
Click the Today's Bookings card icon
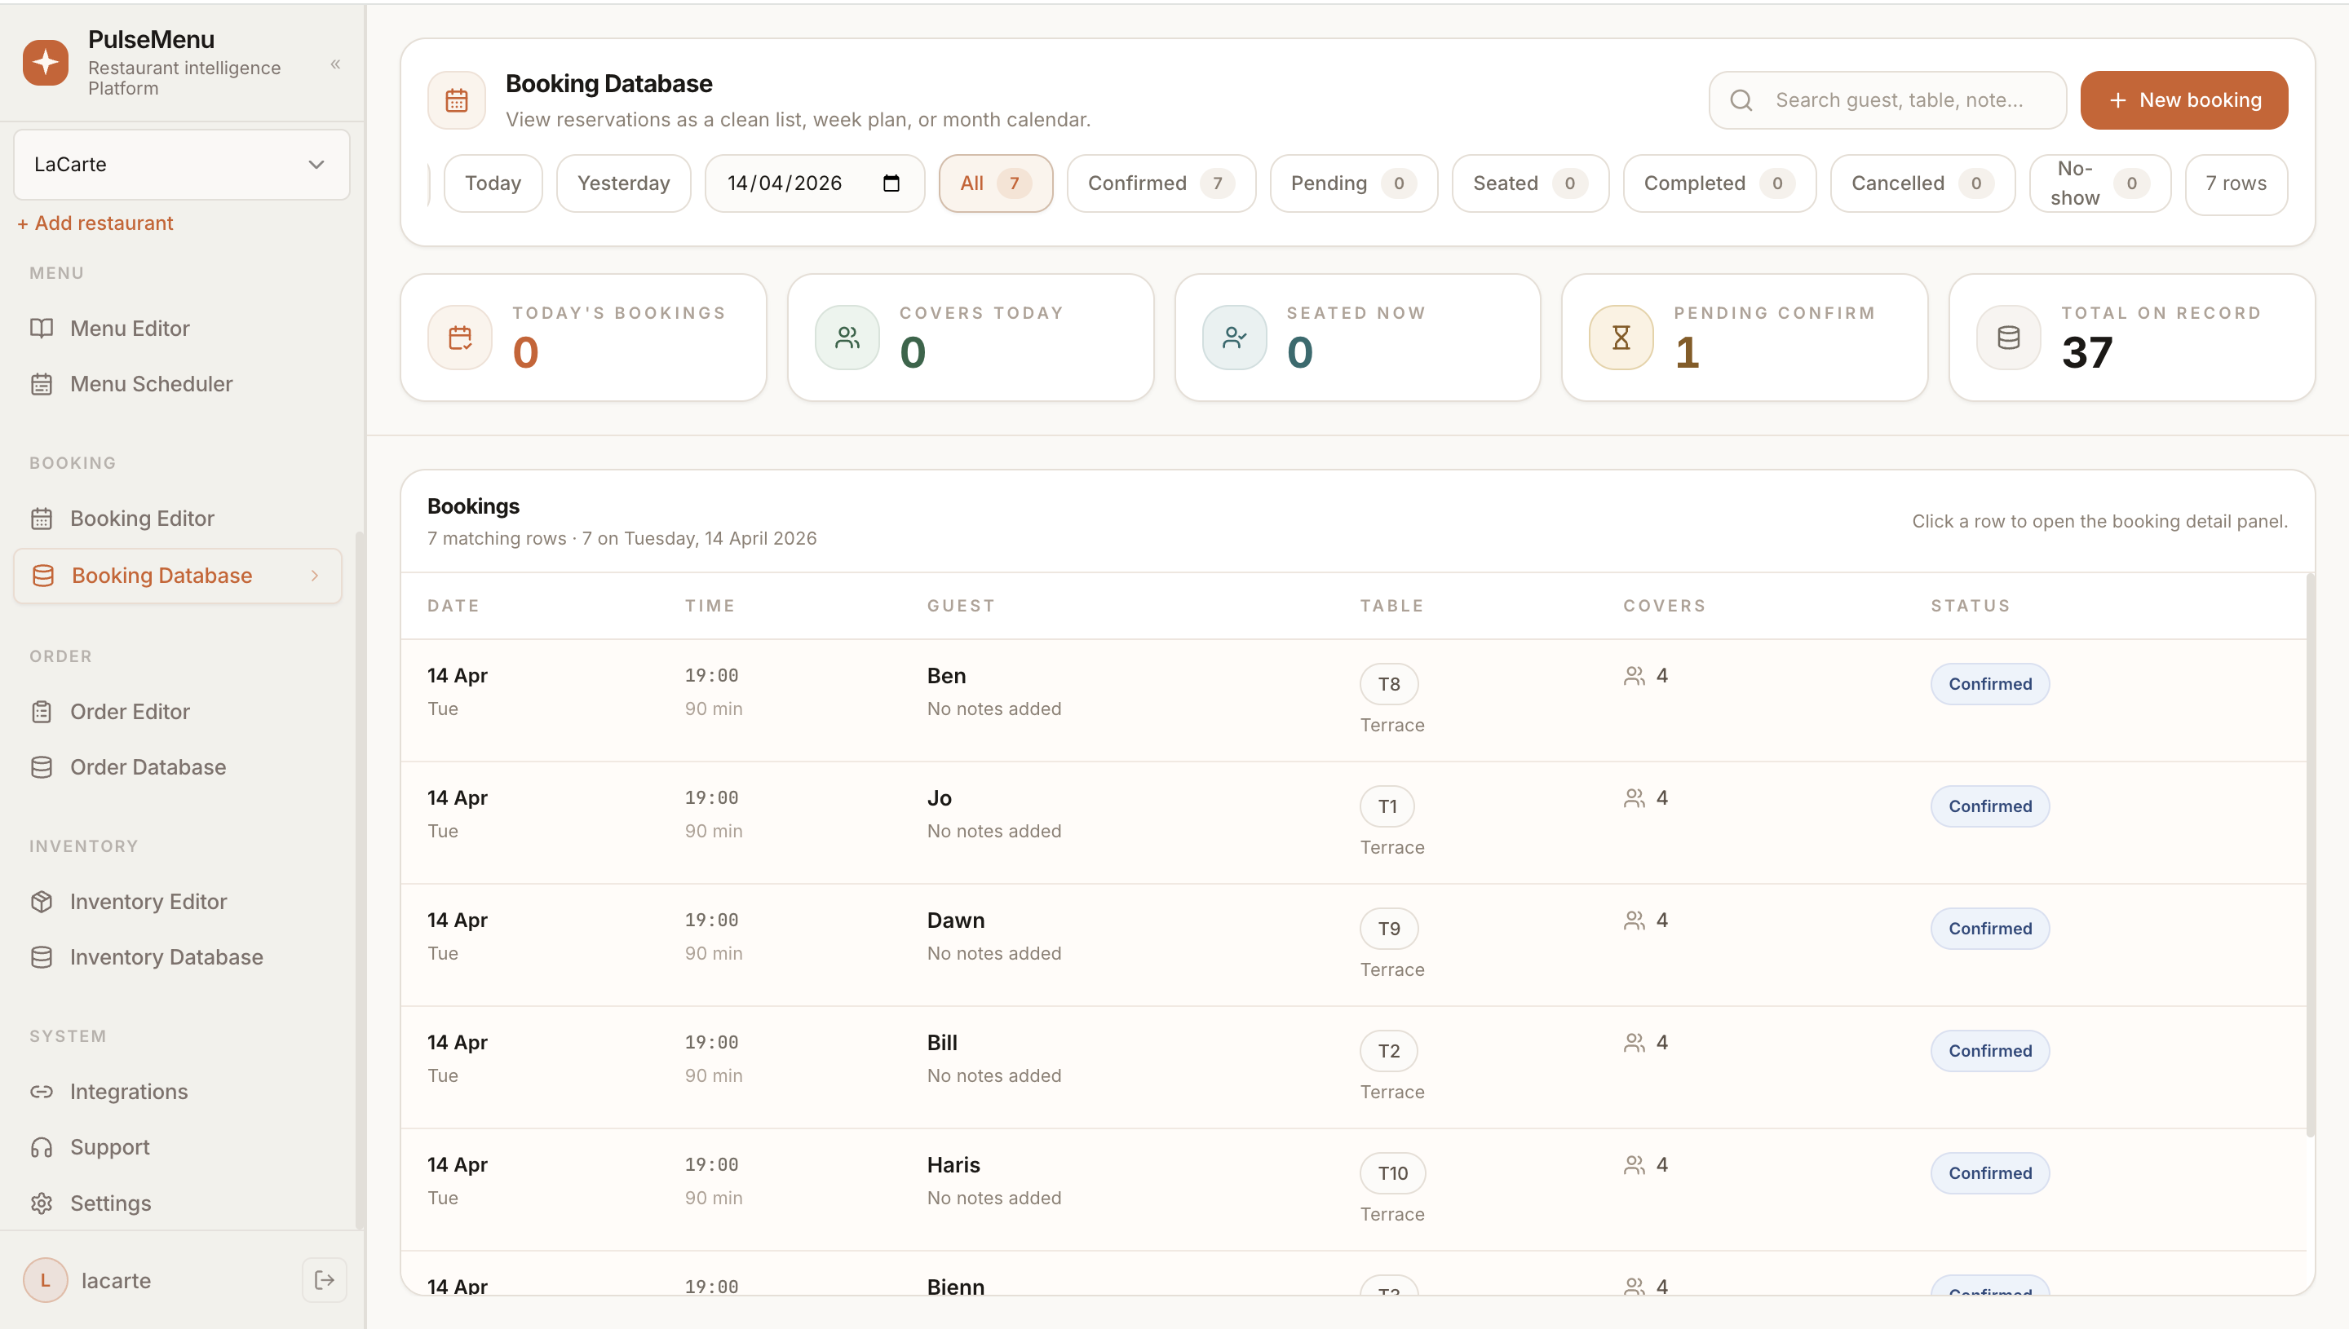[460, 338]
